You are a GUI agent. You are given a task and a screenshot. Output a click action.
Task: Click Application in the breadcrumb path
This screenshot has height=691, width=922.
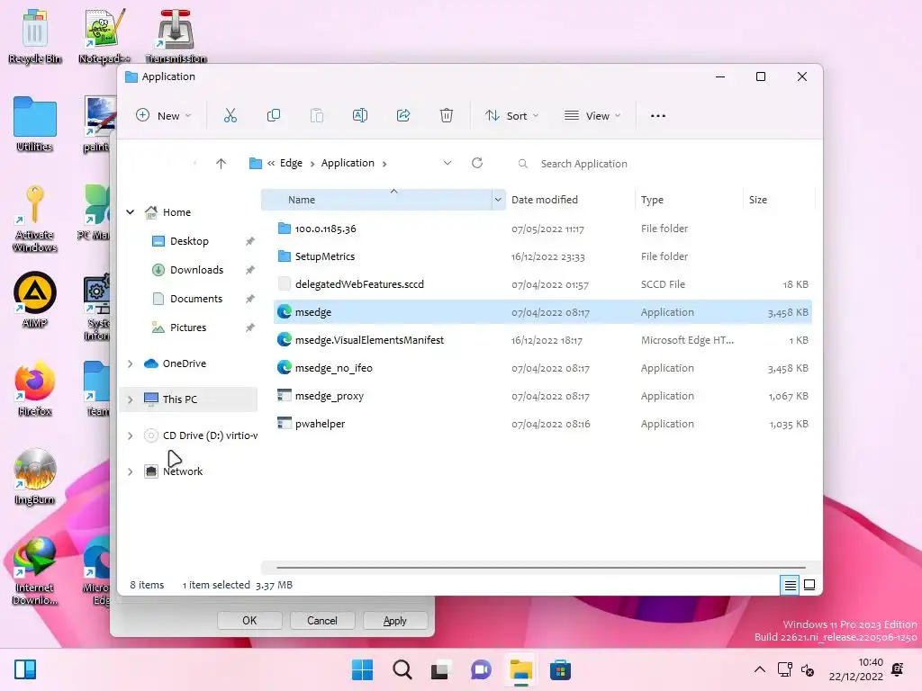point(348,163)
